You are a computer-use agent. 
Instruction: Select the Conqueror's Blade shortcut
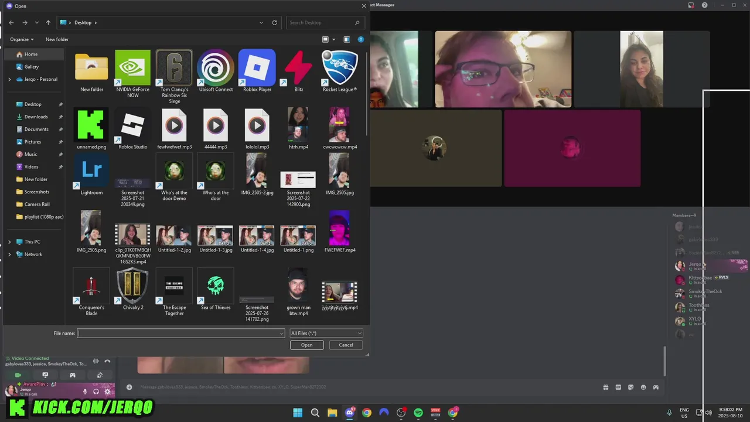(91, 292)
